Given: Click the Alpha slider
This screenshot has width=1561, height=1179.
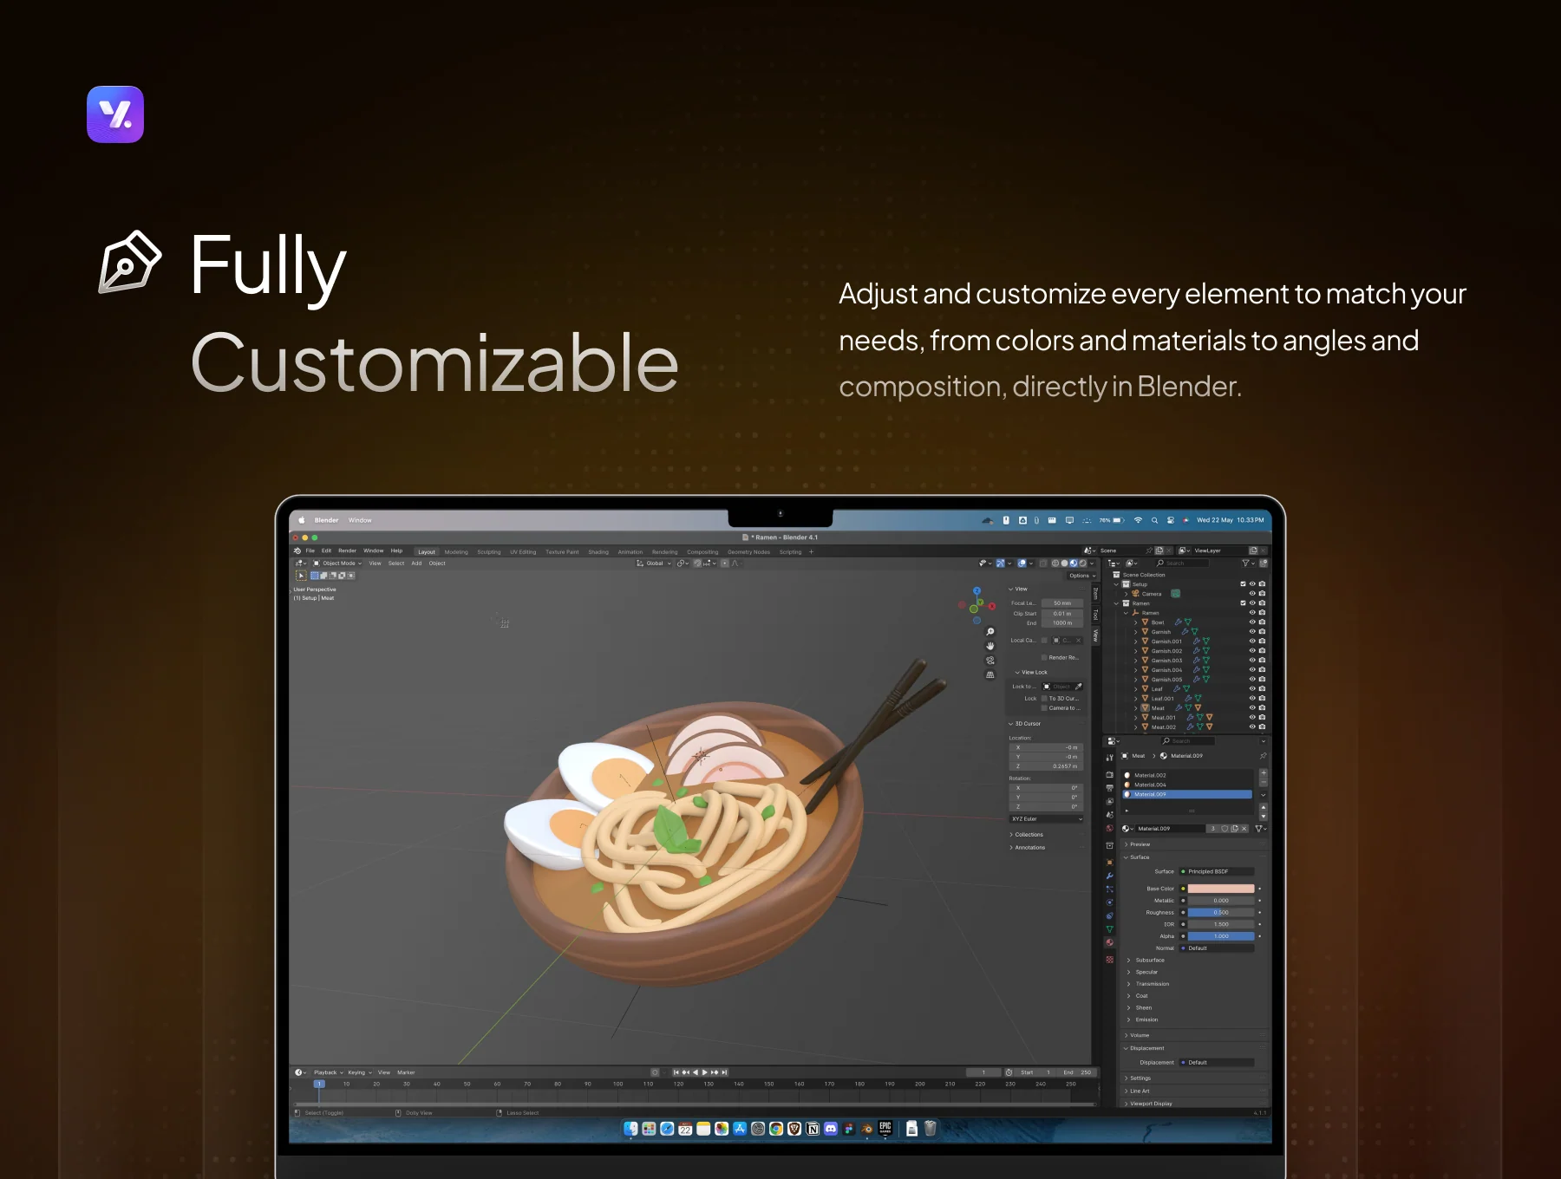Looking at the screenshot, I should pos(1221,936).
